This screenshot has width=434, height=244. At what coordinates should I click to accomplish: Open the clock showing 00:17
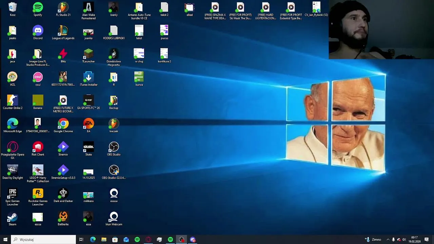pyautogui.click(x=414, y=240)
